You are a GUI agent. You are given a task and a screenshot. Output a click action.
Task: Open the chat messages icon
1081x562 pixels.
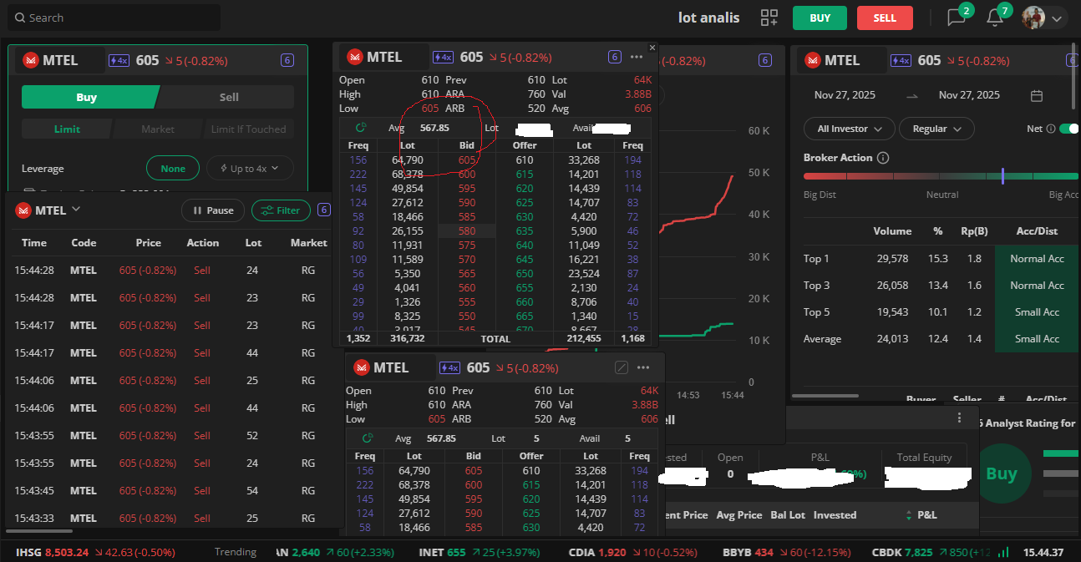tap(956, 18)
